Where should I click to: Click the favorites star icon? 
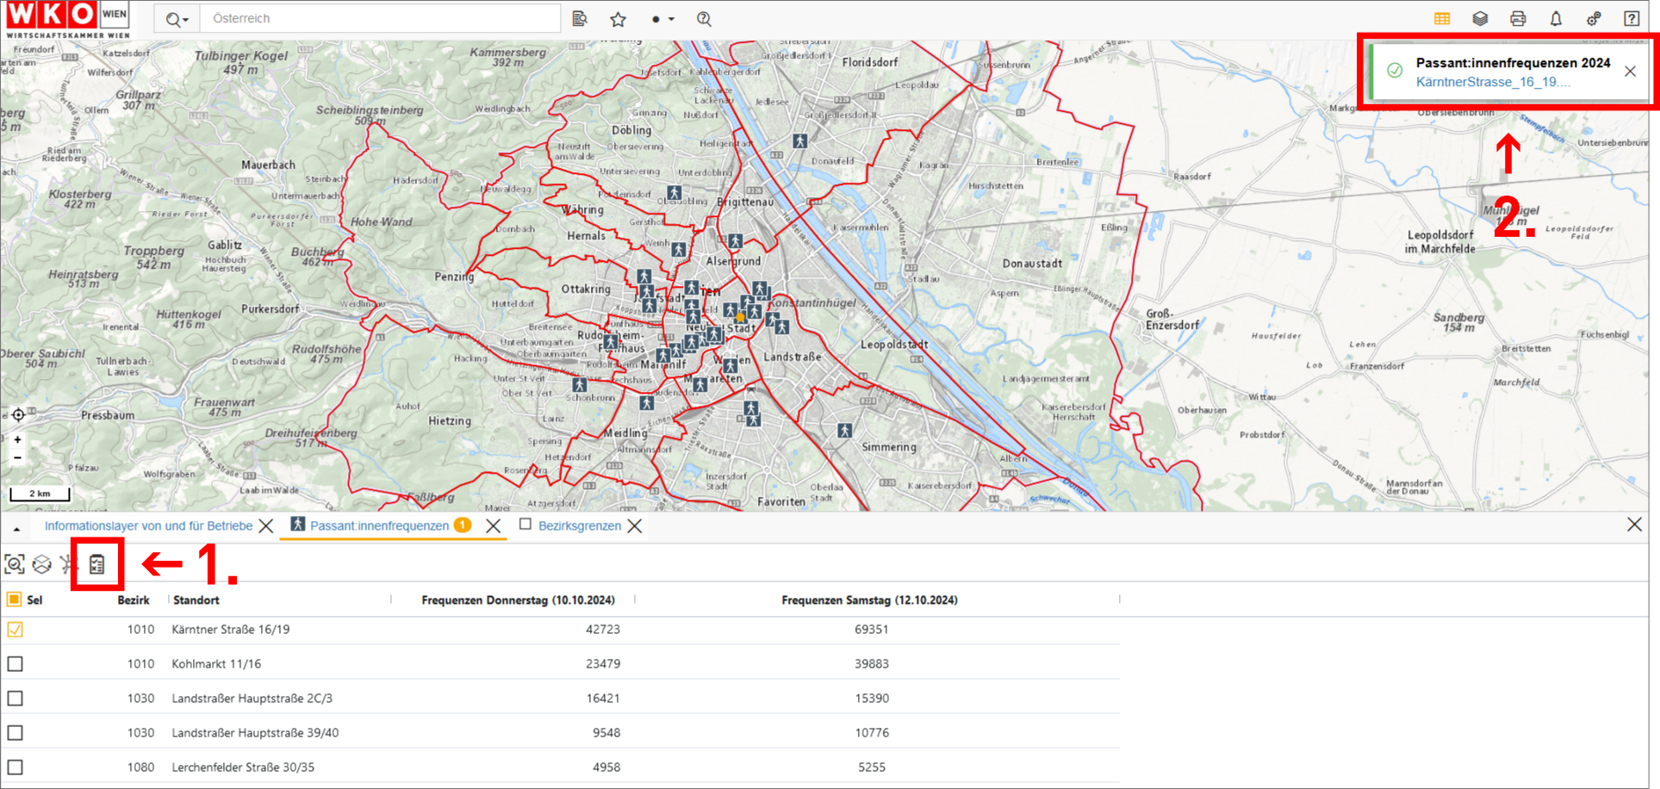[618, 19]
